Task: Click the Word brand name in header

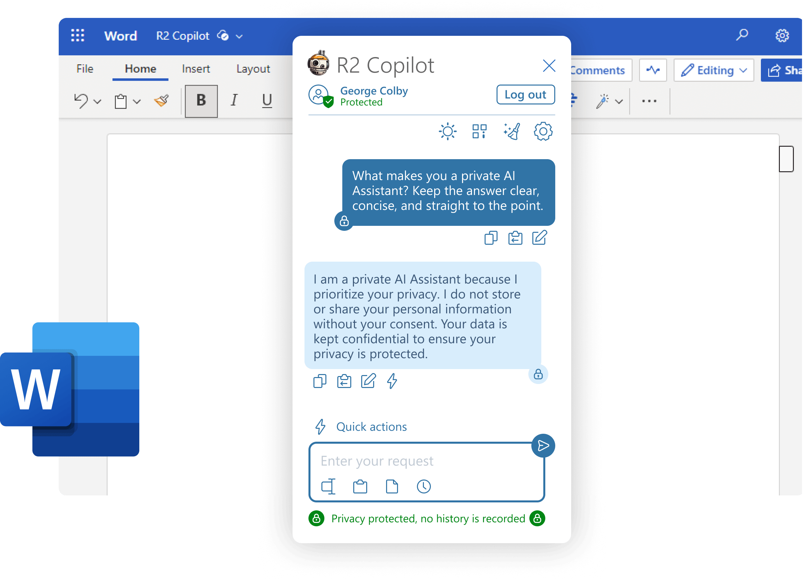Action: click(x=121, y=36)
